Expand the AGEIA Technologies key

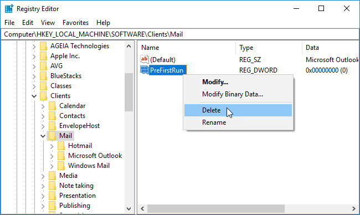[34, 47]
